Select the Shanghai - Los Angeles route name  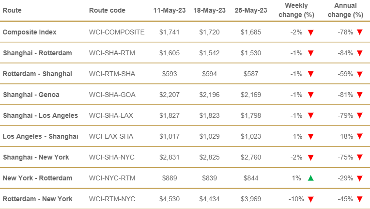[40, 115]
